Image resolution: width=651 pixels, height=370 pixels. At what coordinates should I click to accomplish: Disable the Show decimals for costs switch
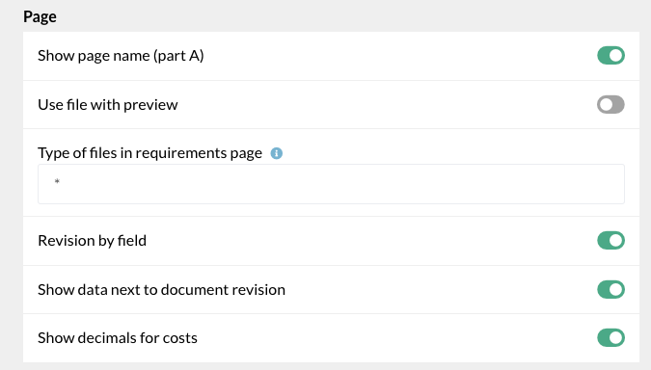coord(610,337)
